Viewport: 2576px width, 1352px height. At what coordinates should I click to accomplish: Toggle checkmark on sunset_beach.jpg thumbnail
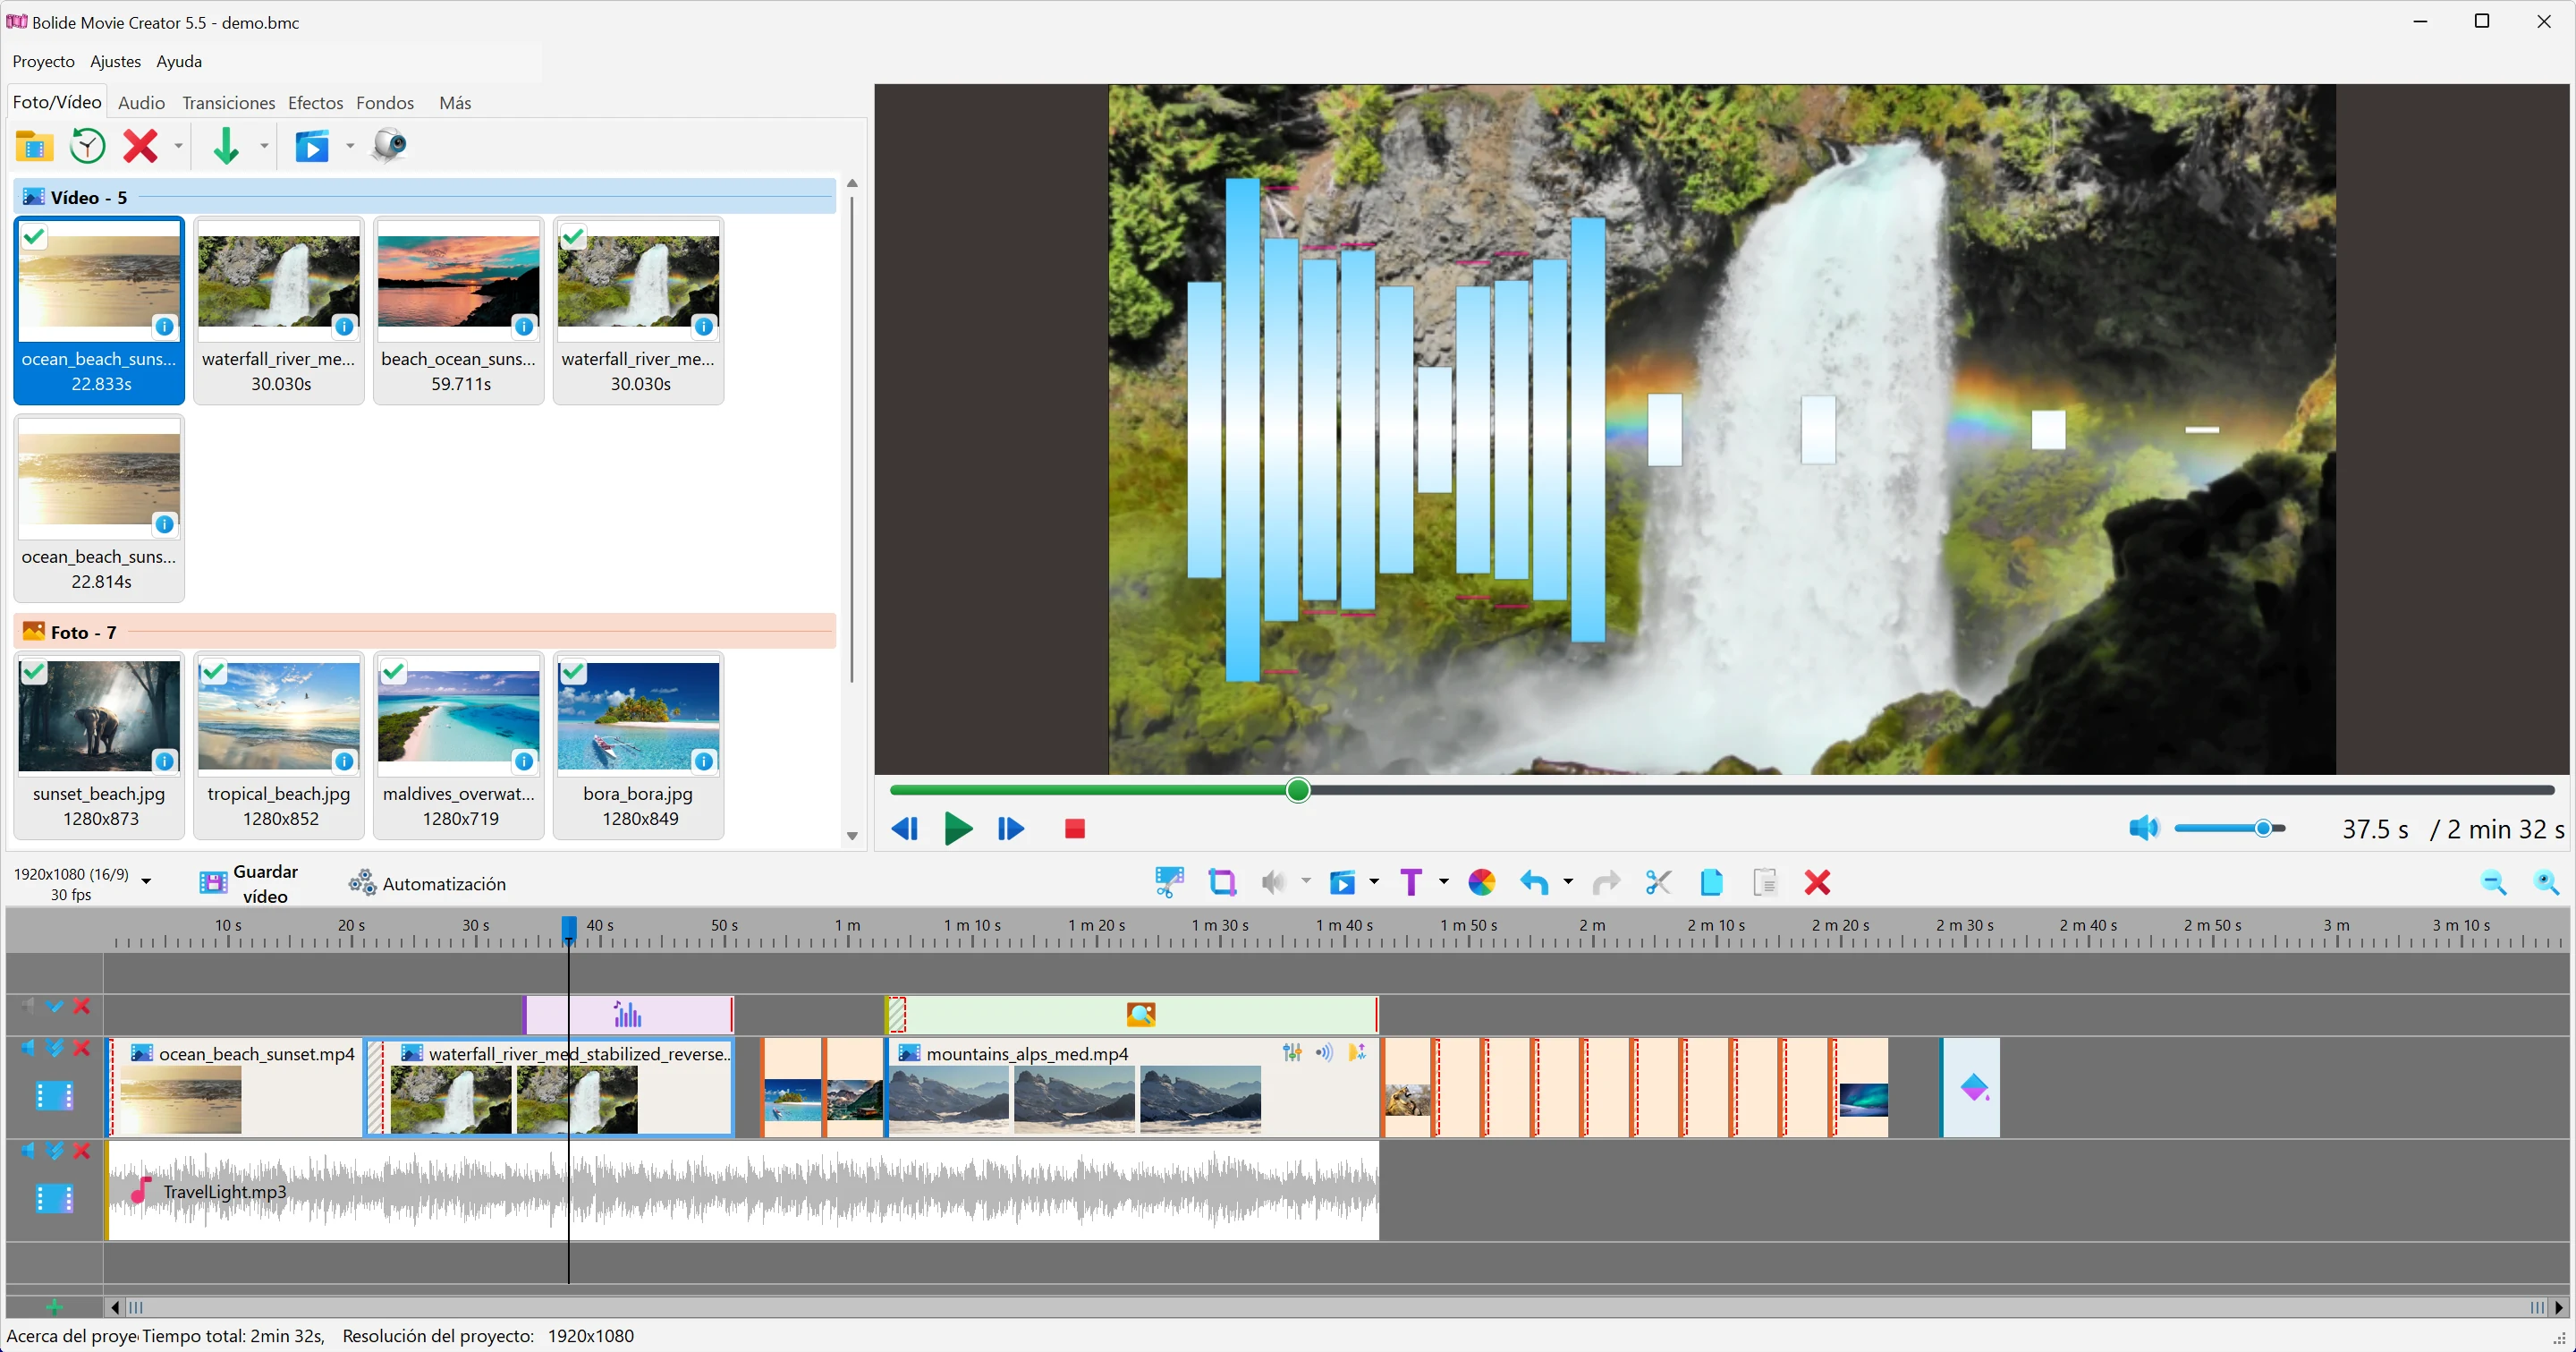pyautogui.click(x=34, y=671)
